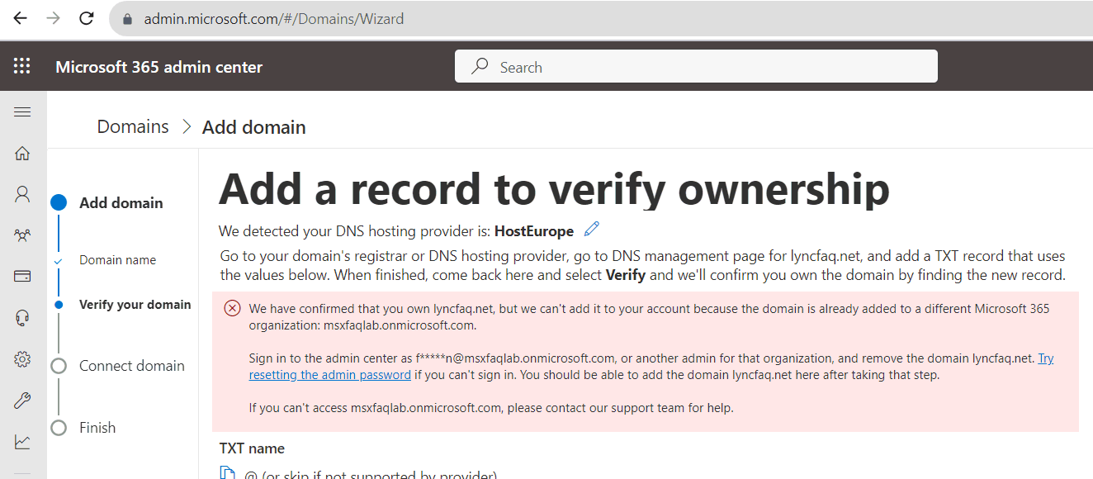The image size is (1093, 479).
Task: Open Home from the sidebar icon
Action: pyautogui.click(x=22, y=153)
